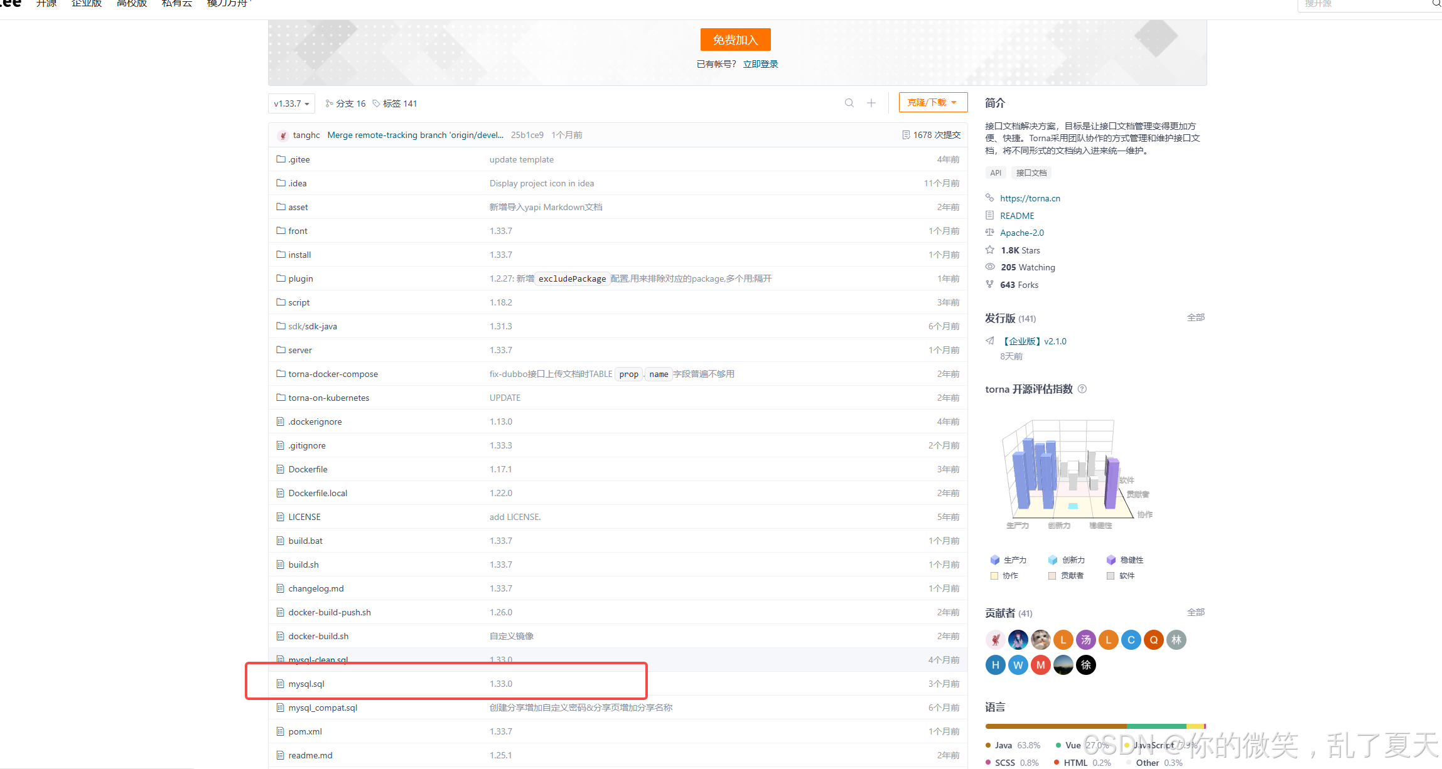
Task: Click the 立即登录 link
Action: click(x=760, y=64)
